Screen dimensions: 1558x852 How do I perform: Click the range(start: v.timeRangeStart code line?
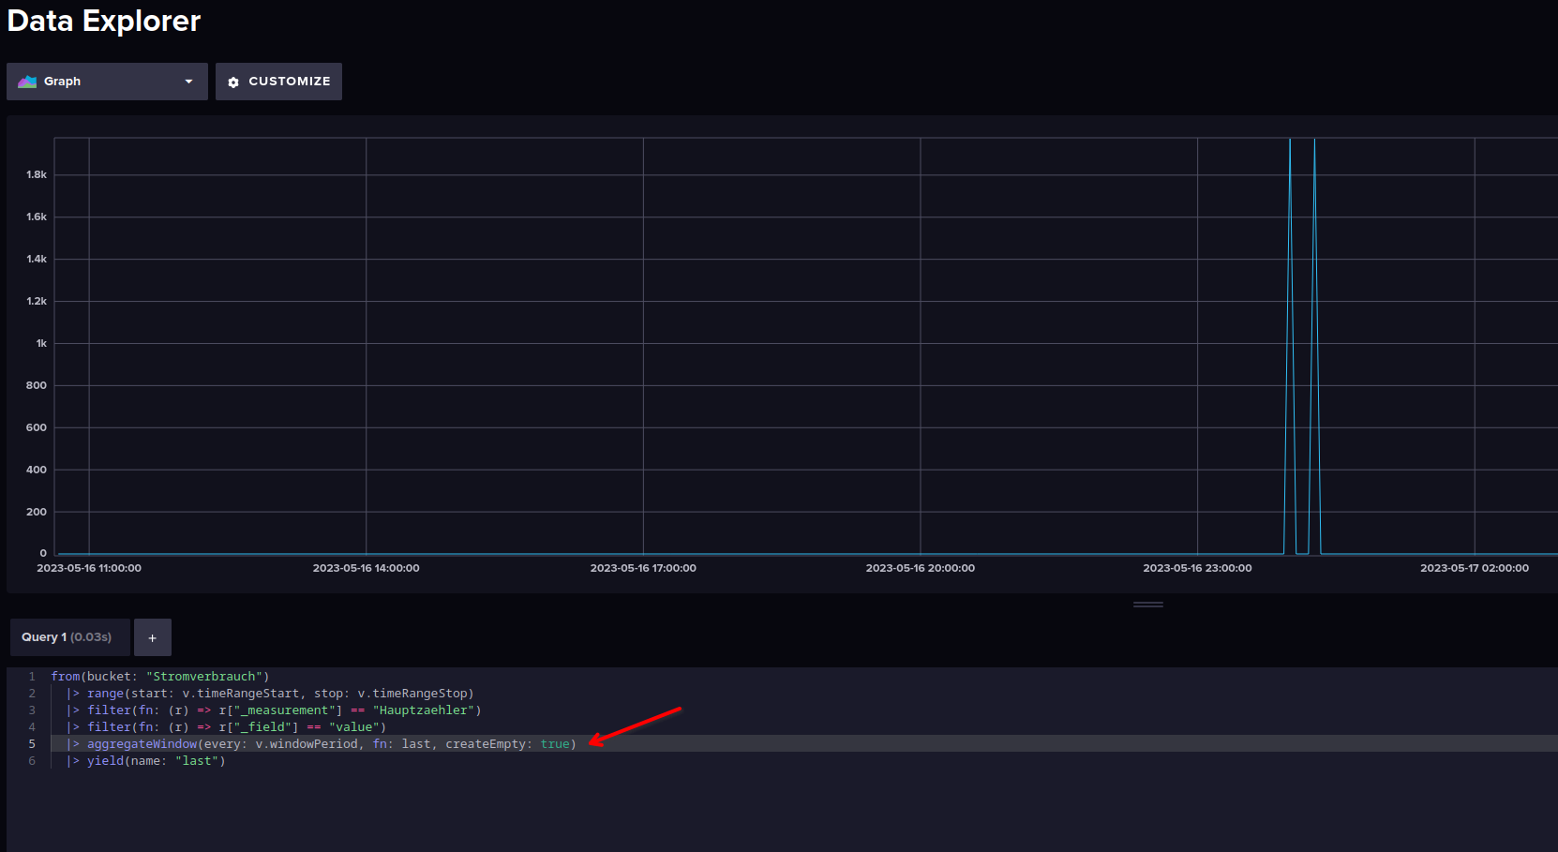270,694
